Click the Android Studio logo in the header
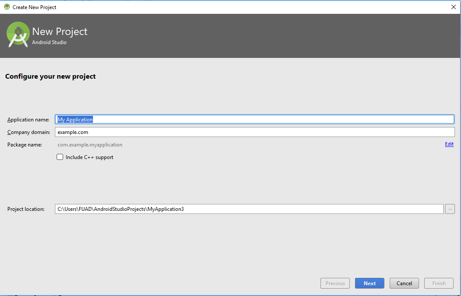 coord(17,35)
